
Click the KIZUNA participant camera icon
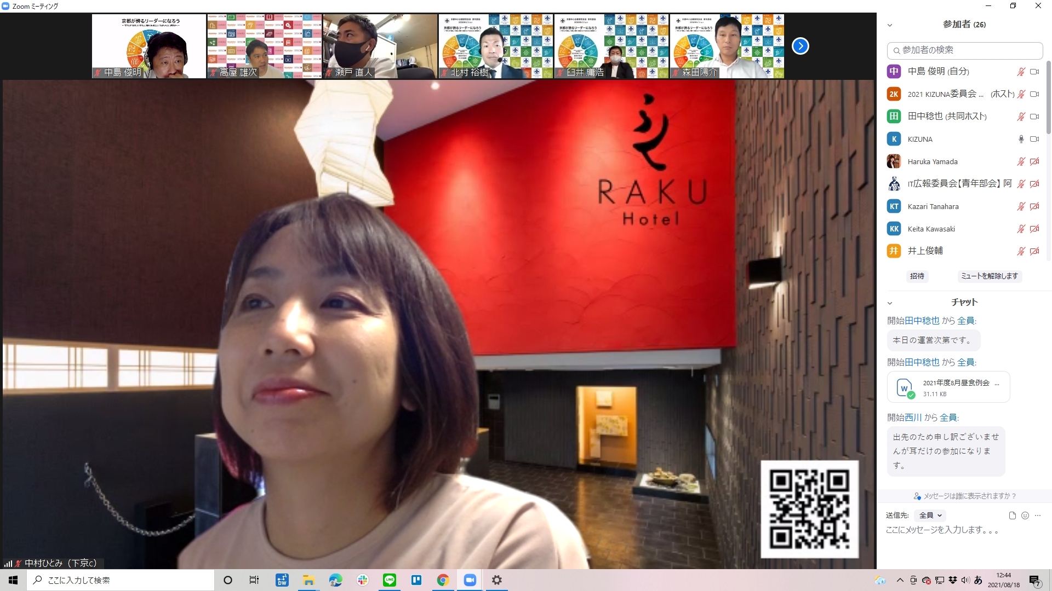(x=1034, y=139)
